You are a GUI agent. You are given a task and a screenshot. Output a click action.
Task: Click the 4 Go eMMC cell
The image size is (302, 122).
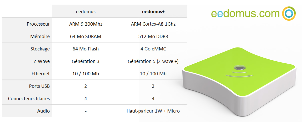[153, 49]
